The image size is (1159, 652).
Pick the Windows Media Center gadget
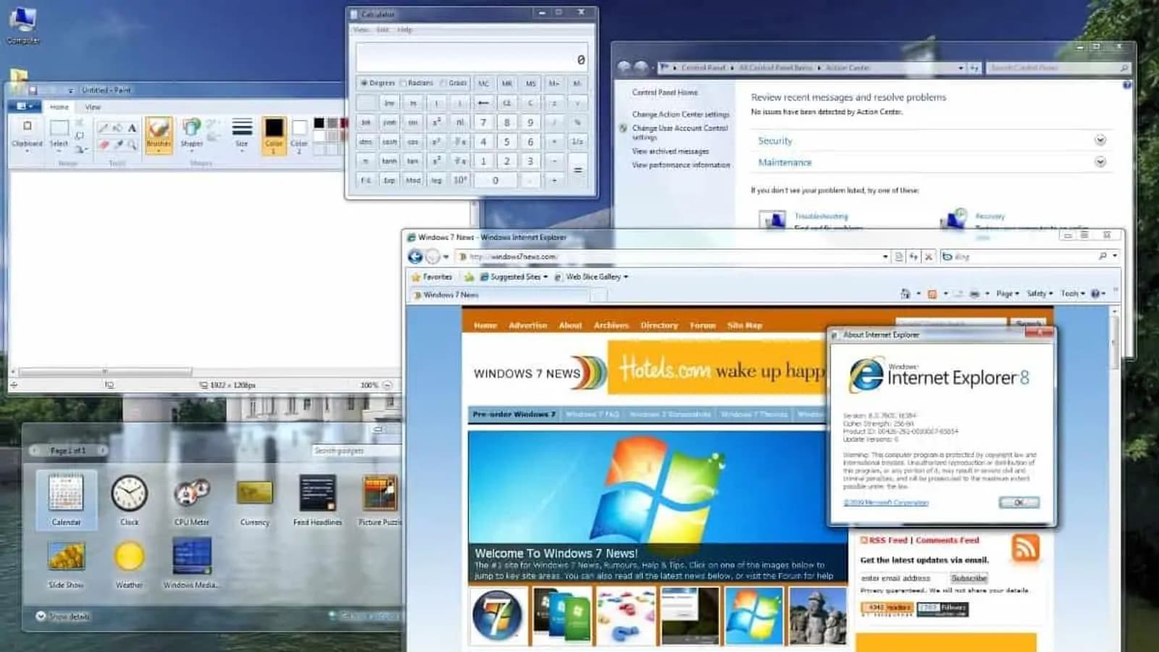[191, 563]
